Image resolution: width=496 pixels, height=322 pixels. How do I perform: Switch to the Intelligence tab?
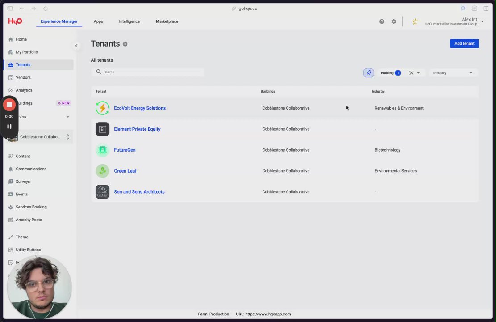tap(129, 21)
